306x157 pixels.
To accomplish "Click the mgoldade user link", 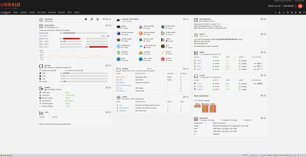I will click(123, 111).
